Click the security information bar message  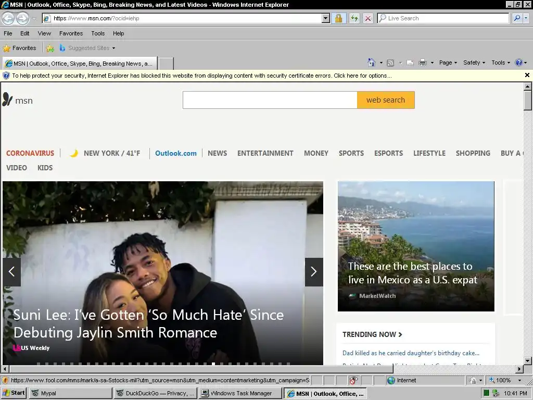tap(202, 76)
